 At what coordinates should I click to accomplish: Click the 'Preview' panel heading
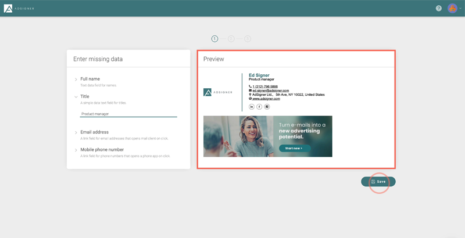tap(213, 59)
